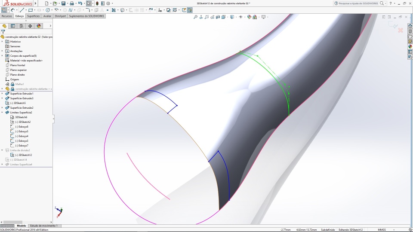Viewport: 413px width, 232px height.
Task: Click the Undo icon
Action: (80, 3)
